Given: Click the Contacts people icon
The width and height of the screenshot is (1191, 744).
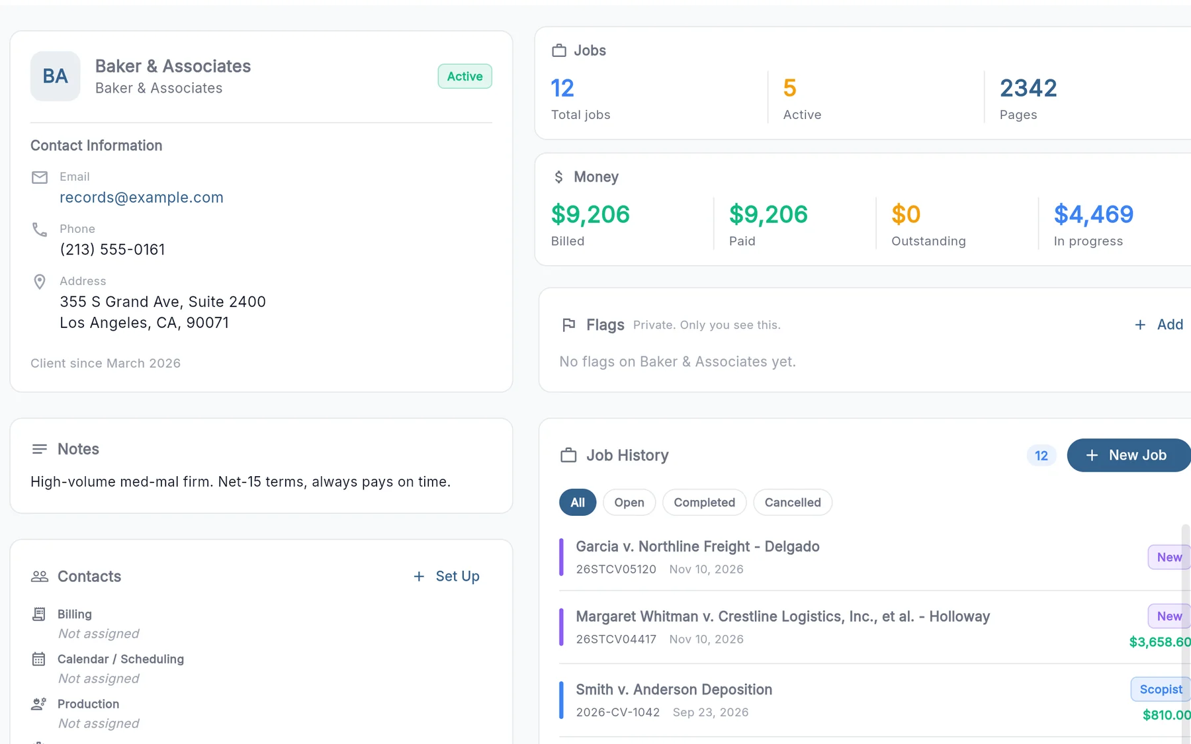Looking at the screenshot, I should point(40,577).
